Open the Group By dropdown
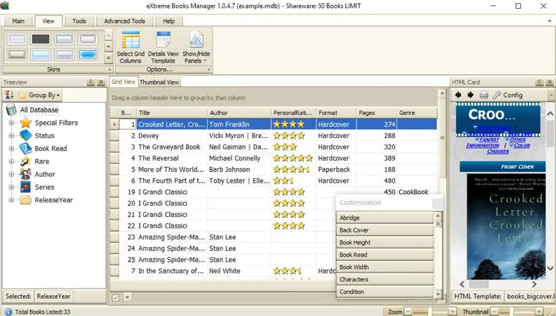This screenshot has width=556, height=316. pyautogui.click(x=40, y=95)
